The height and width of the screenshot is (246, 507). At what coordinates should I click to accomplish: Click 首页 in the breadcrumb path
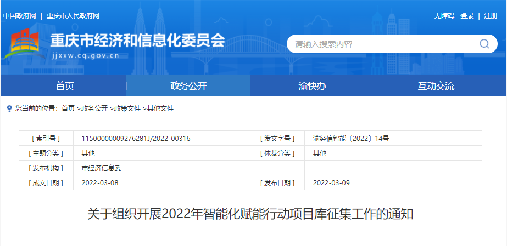point(68,108)
